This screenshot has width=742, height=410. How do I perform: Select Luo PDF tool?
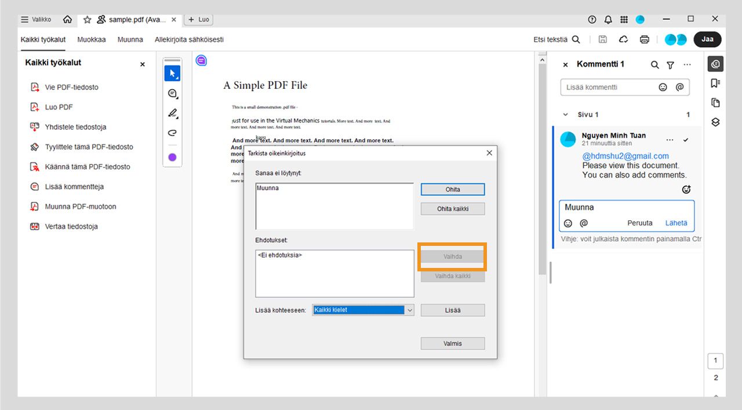pos(51,107)
